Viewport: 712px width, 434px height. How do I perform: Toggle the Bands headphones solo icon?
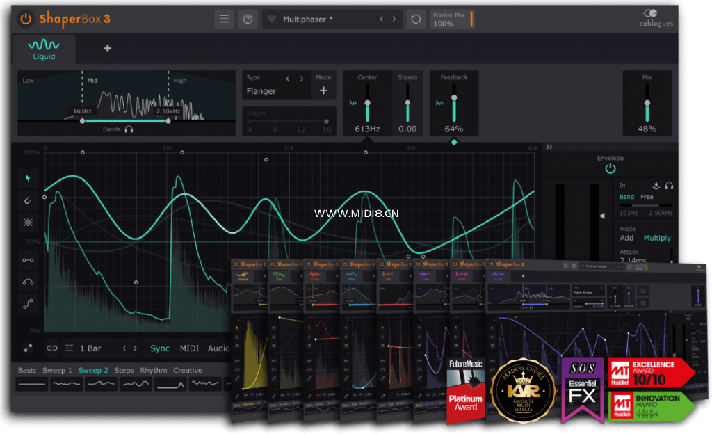click(129, 129)
